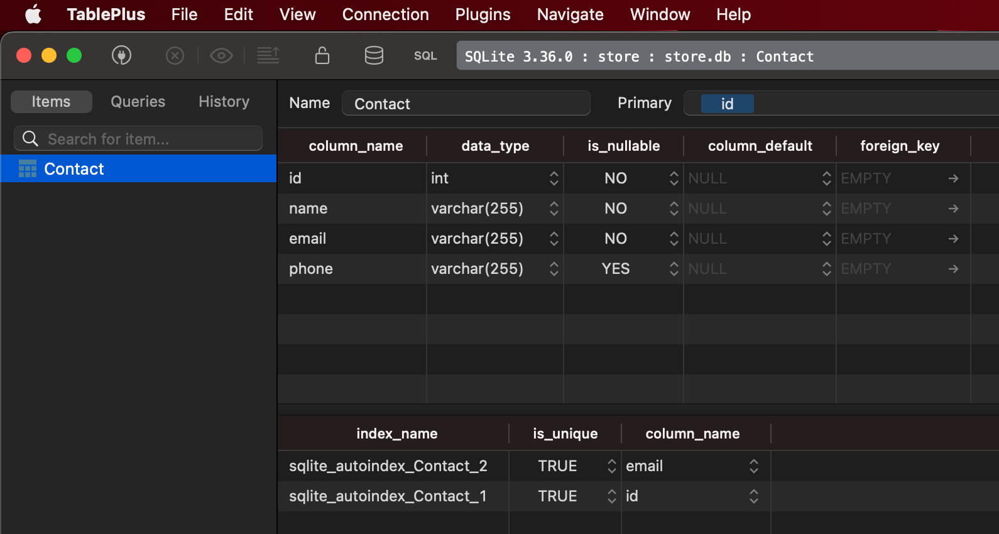Open the Plugins menu
Image resolution: width=999 pixels, height=534 pixels.
point(483,14)
